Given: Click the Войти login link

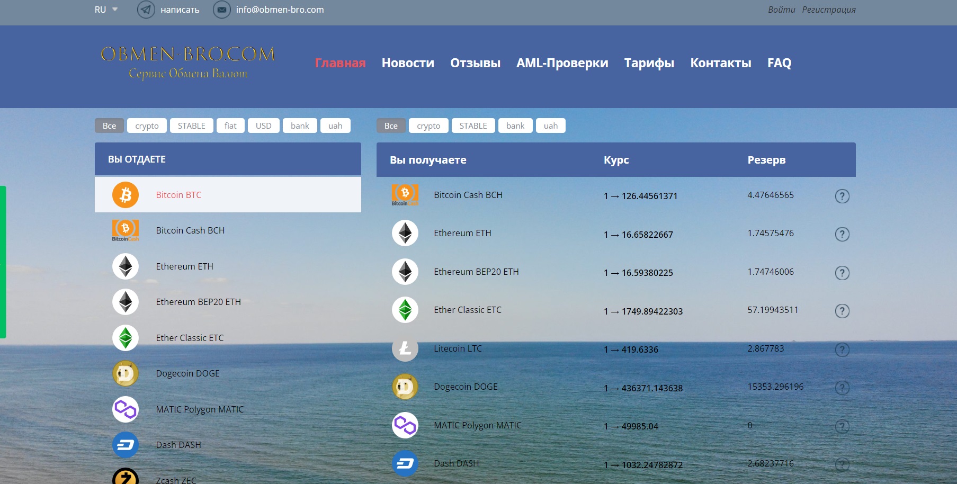Looking at the screenshot, I should pos(782,10).
